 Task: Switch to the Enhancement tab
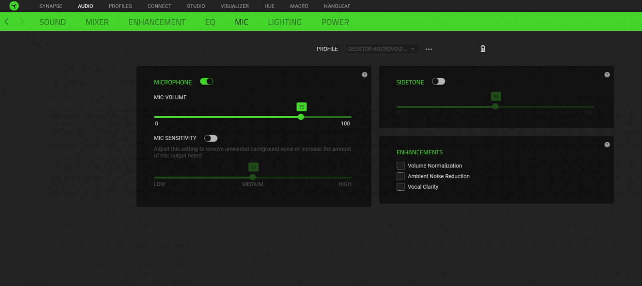point(157,22)
